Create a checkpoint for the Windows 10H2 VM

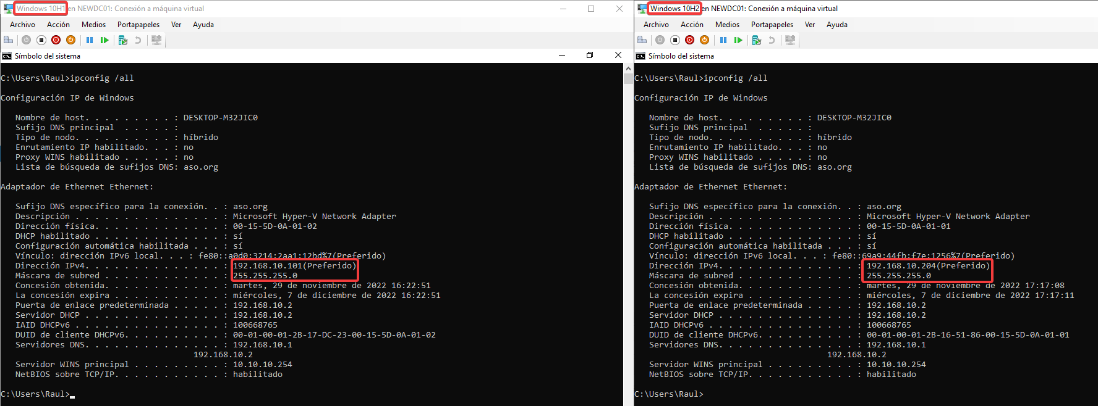[757, 40]
